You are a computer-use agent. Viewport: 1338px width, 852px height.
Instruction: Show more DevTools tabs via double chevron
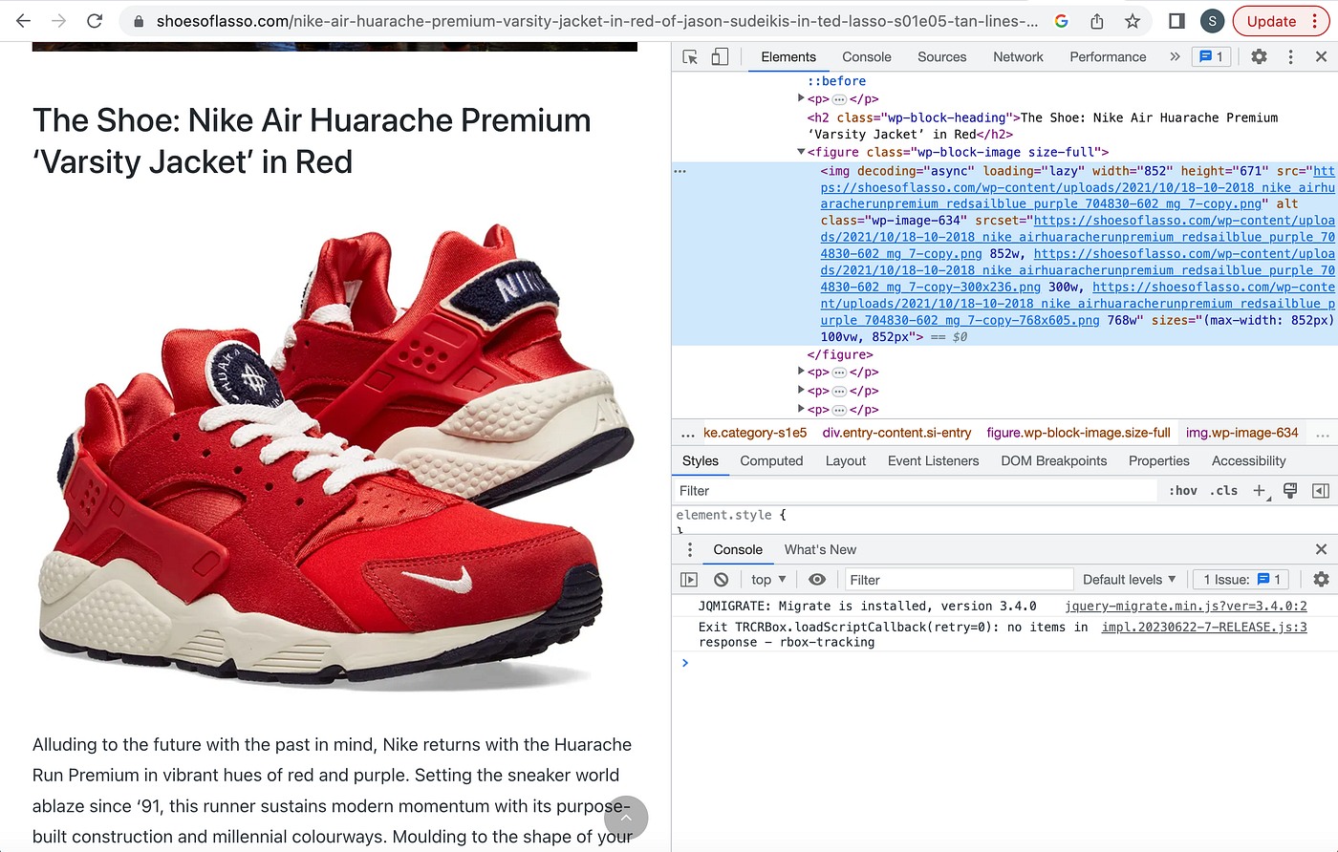(x=1175, y=57)
